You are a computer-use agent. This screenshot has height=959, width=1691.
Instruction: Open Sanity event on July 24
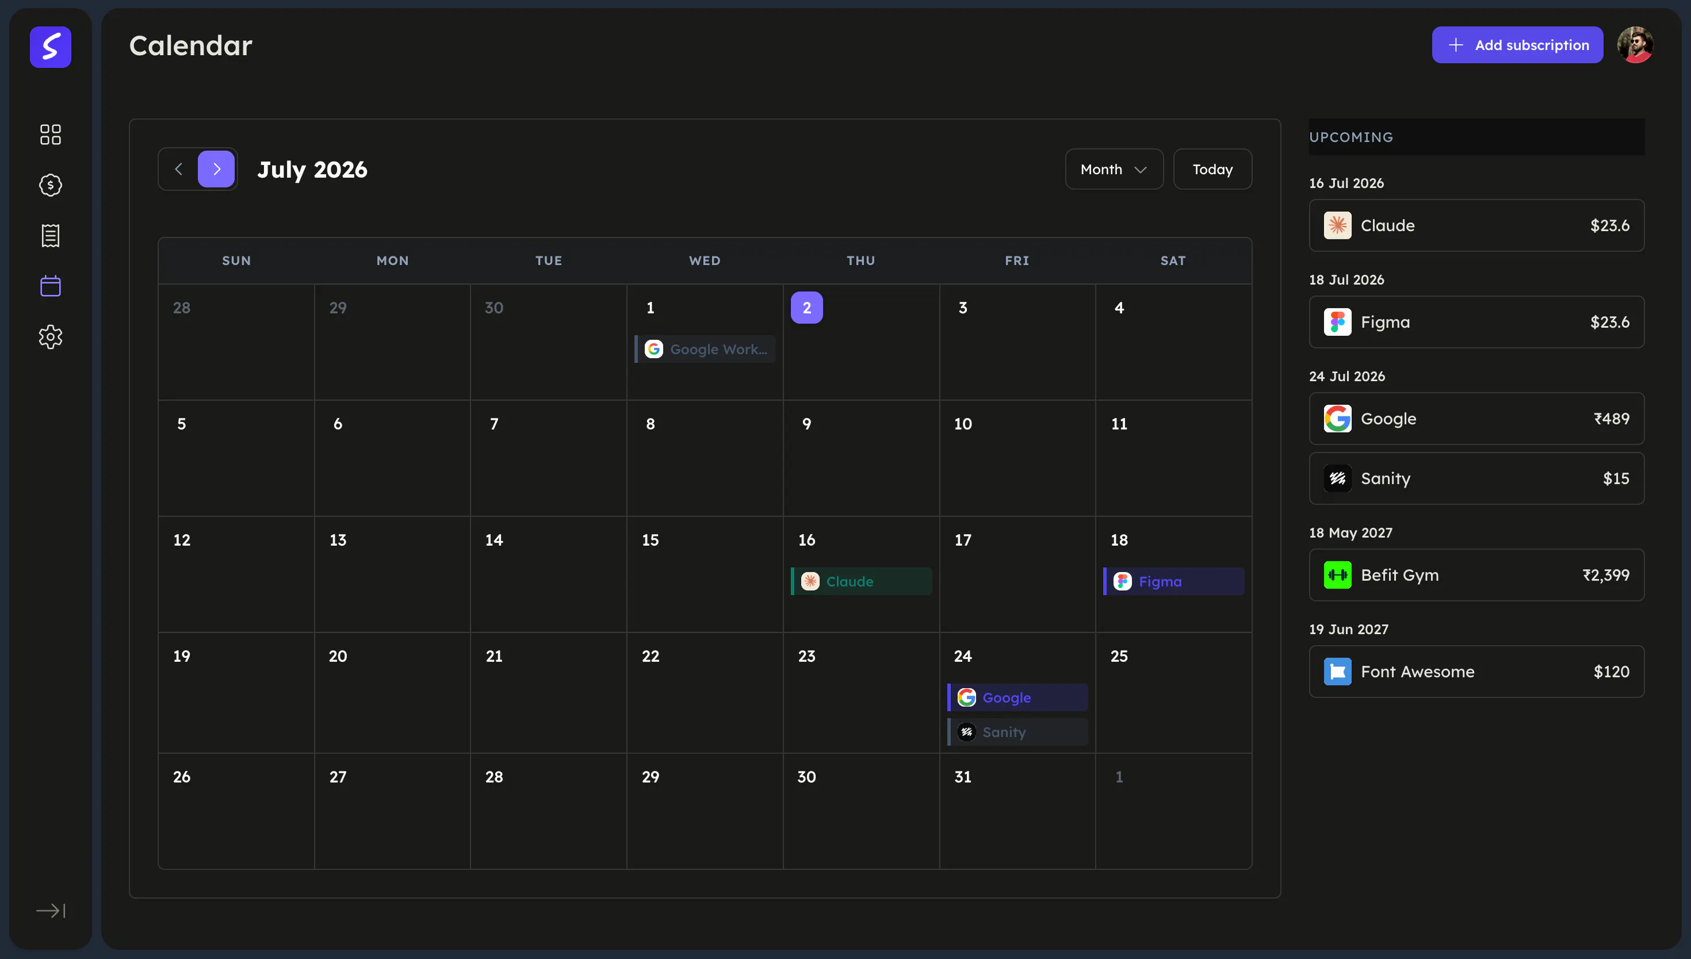pyautogui.click(x=1016, y=732)
